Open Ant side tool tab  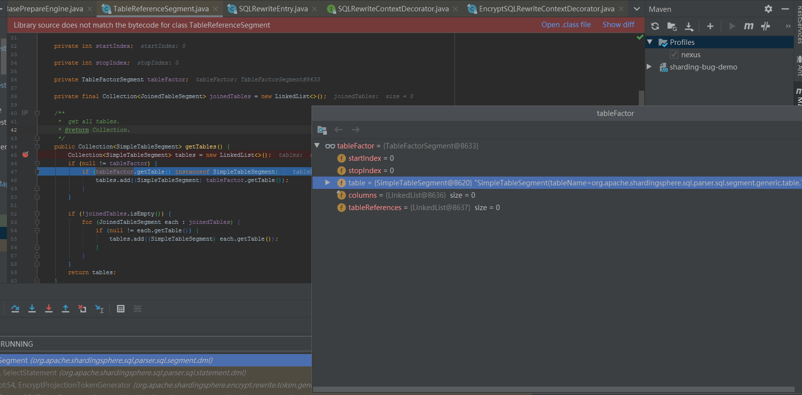click(x=799, y=66)
